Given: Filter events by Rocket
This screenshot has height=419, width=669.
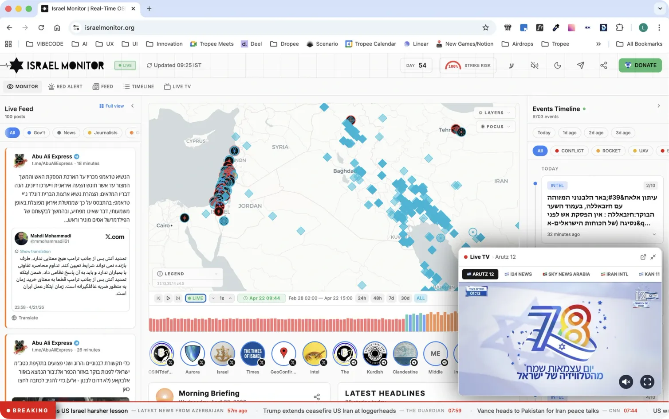Looking at the screenshot, I should click(x=608, y=151).
